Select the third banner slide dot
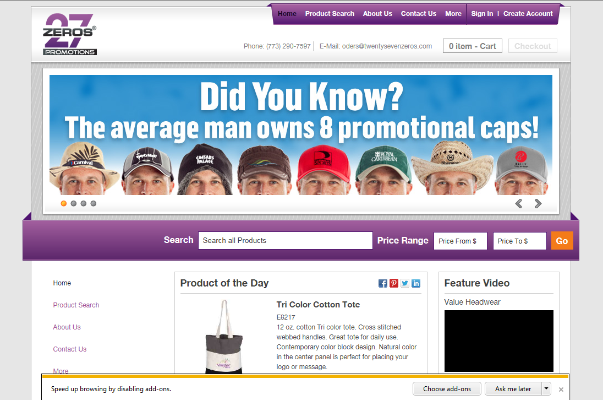 pyautogui.click(x=84, y=203)
